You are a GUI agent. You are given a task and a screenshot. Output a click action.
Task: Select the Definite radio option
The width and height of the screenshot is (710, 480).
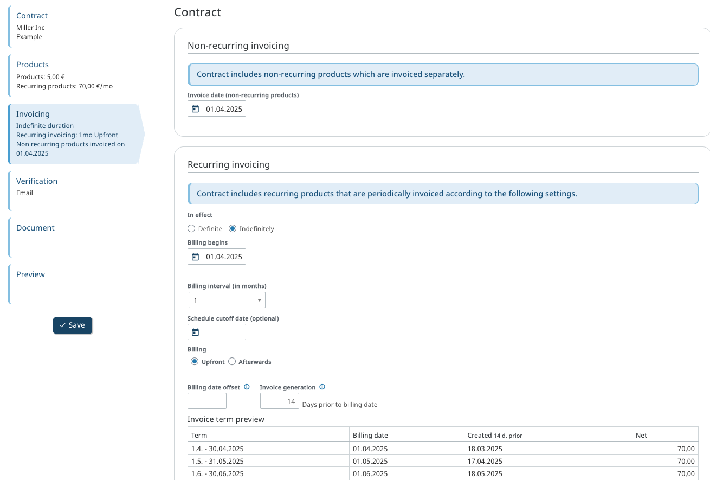coord(191,229)
